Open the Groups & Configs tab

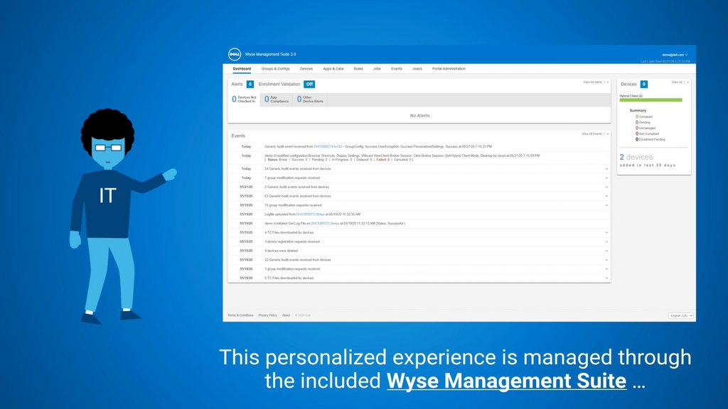pyautogui.click(x=275, y=69)
